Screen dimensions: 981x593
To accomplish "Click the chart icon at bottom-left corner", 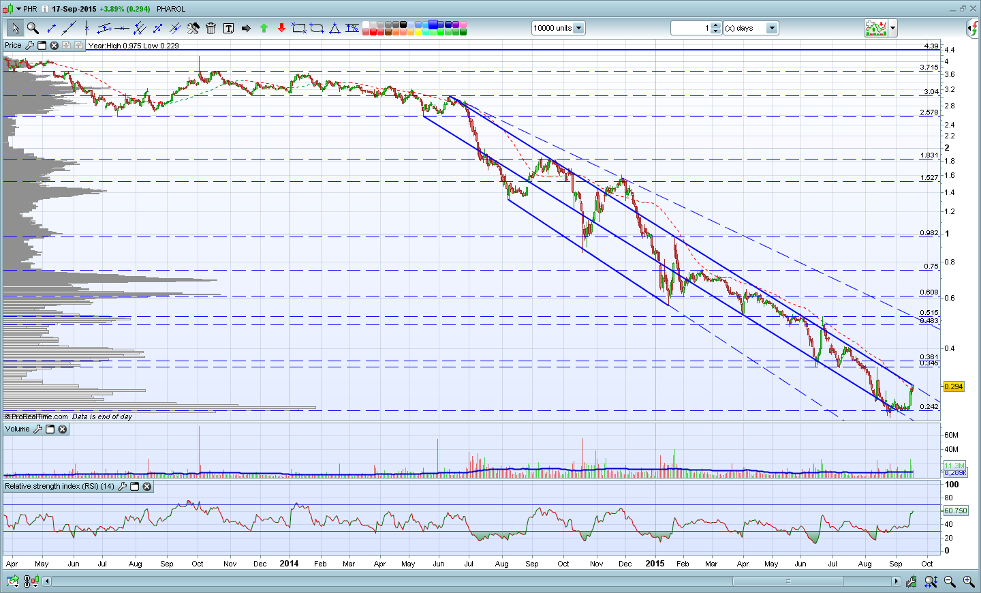I will (12, 581).
